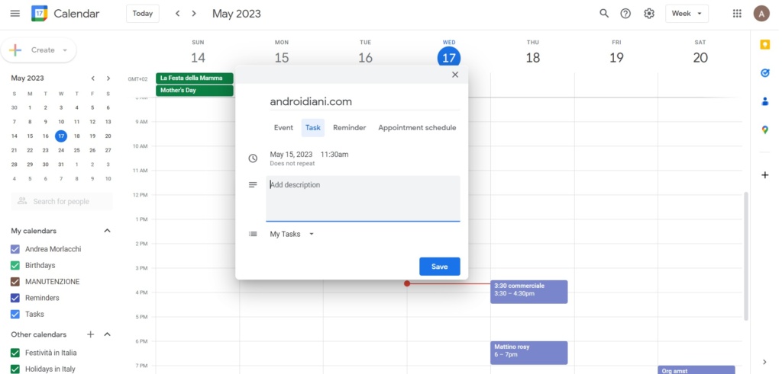
Task: Open the My Tasks list dropdown
Action: pyautogui.click(x=292, y=234)
